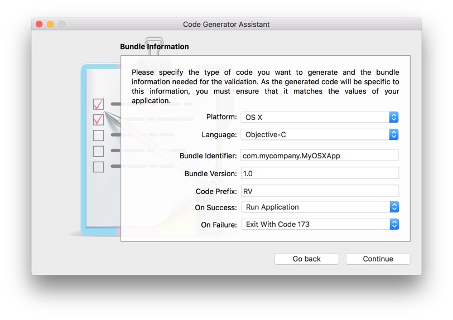453x320 pixels.
Task: Close the Code Generator Assistant window
Action: click(39, 25)
